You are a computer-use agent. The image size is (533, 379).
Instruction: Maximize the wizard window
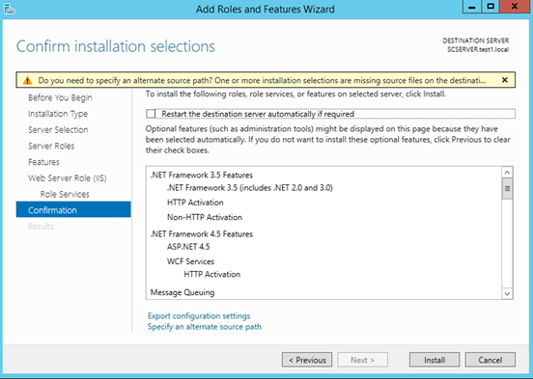pyautogui.click(x=491, y=7)
